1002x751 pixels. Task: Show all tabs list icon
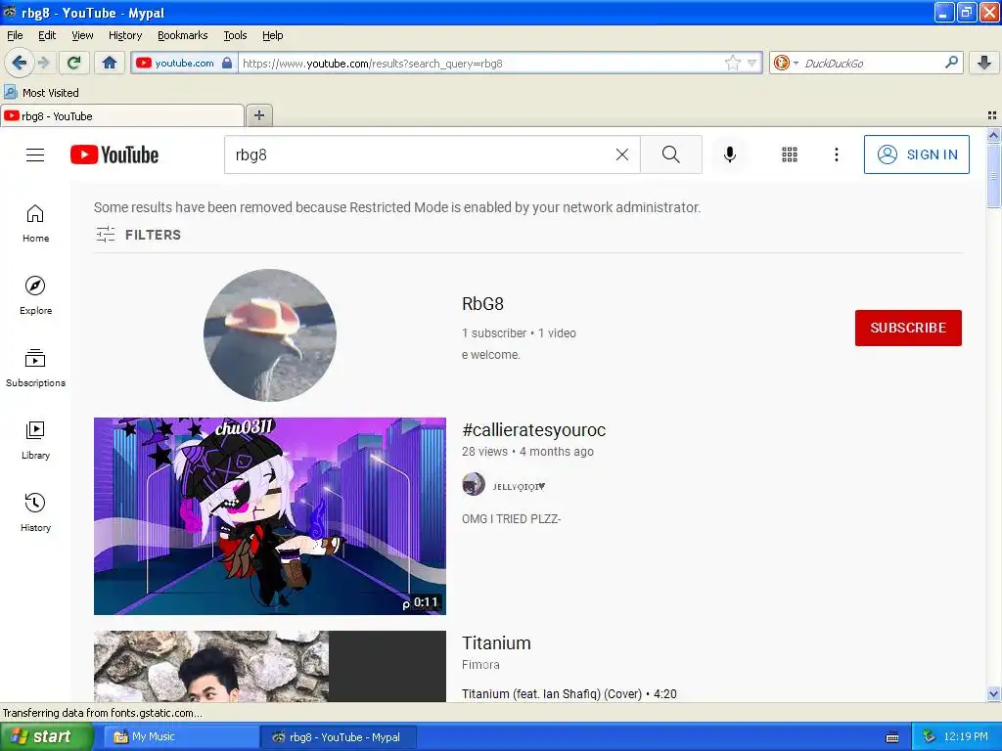(992, 115)
